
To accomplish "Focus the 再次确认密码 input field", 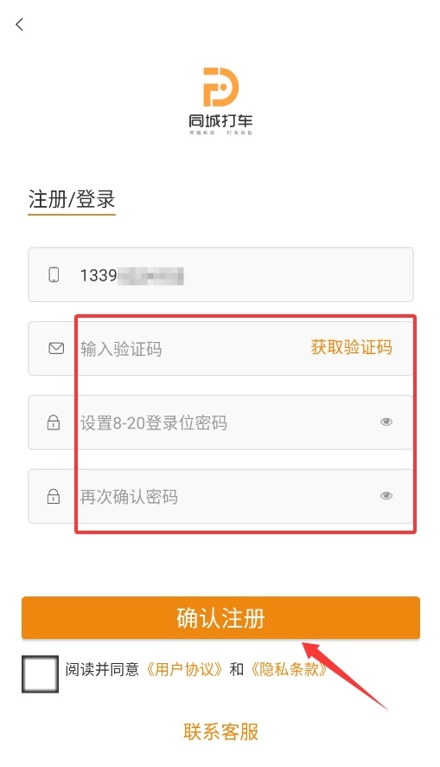I will pos(220,496).
